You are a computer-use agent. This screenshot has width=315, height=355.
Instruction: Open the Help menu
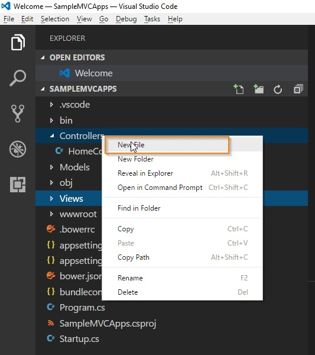tap(175, 19)
